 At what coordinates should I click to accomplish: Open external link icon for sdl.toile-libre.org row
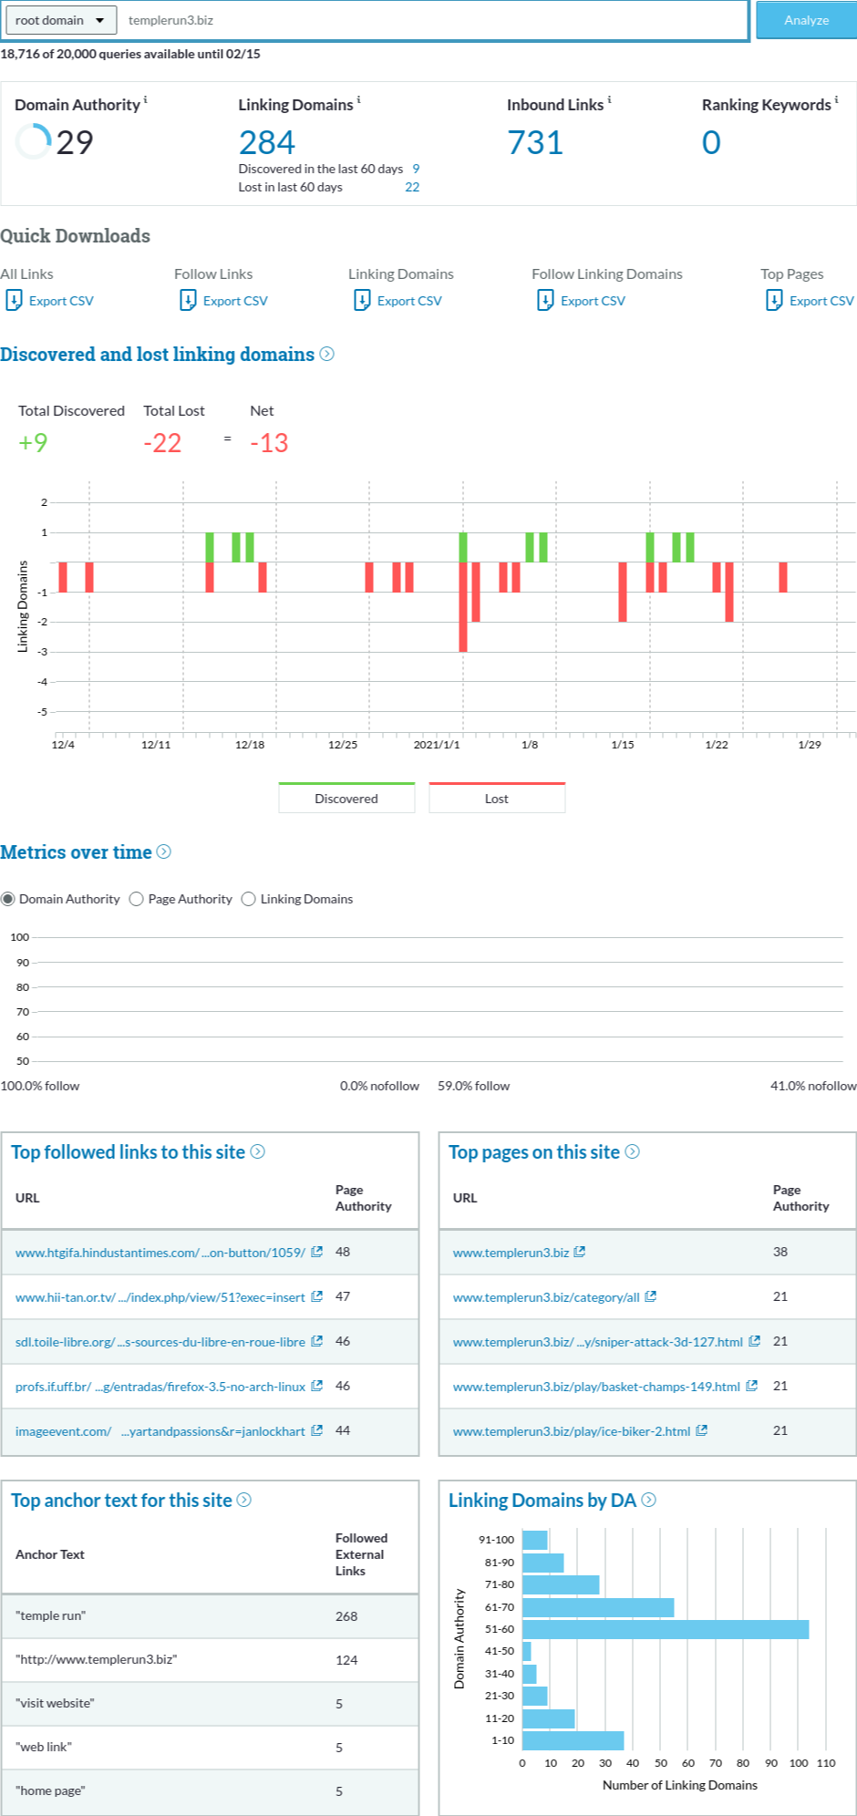(317, 1341)
